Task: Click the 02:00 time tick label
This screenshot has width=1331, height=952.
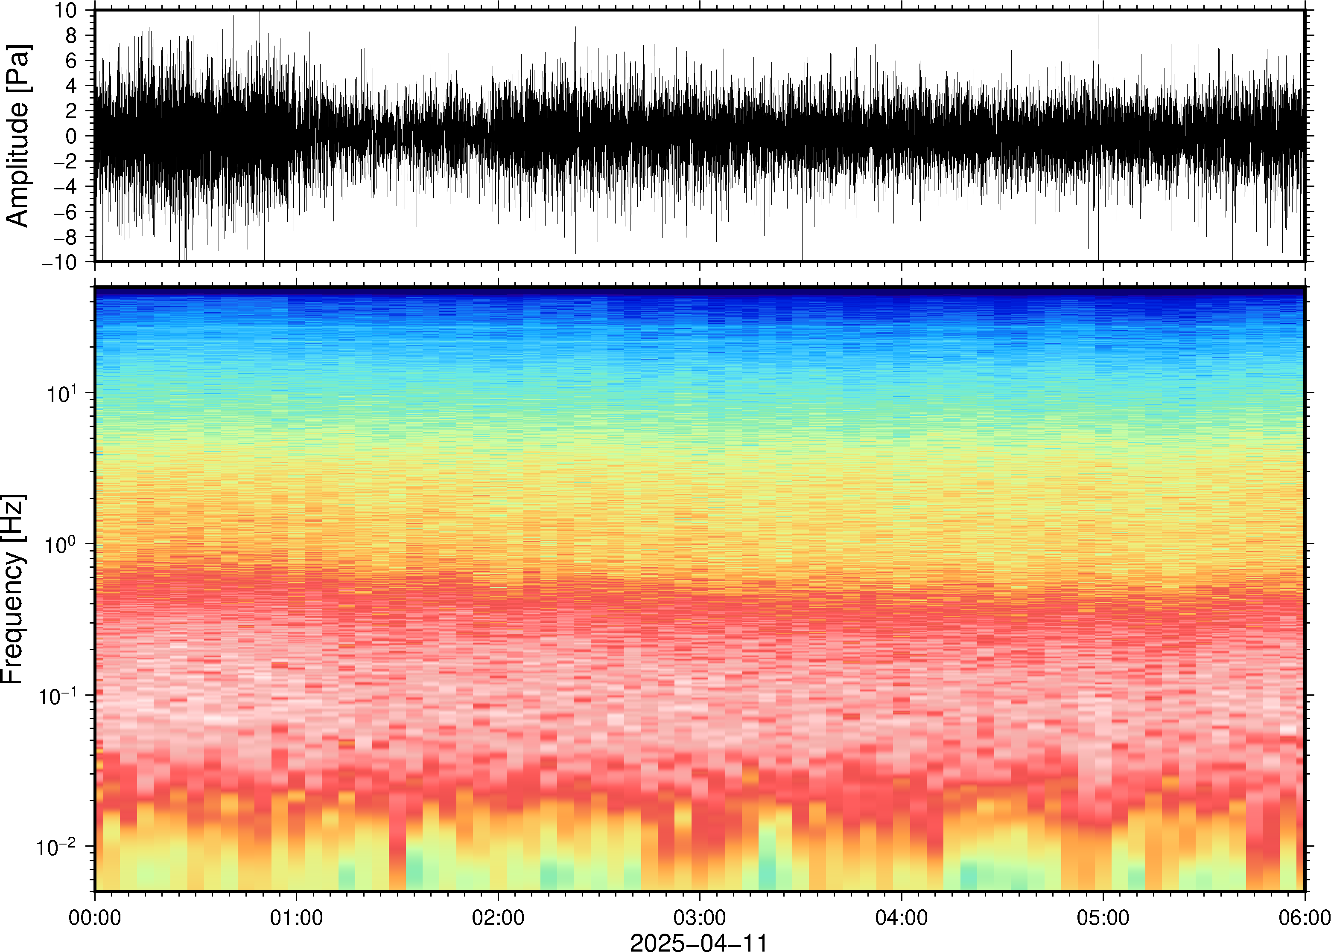Action: click(x=498, y=917)
